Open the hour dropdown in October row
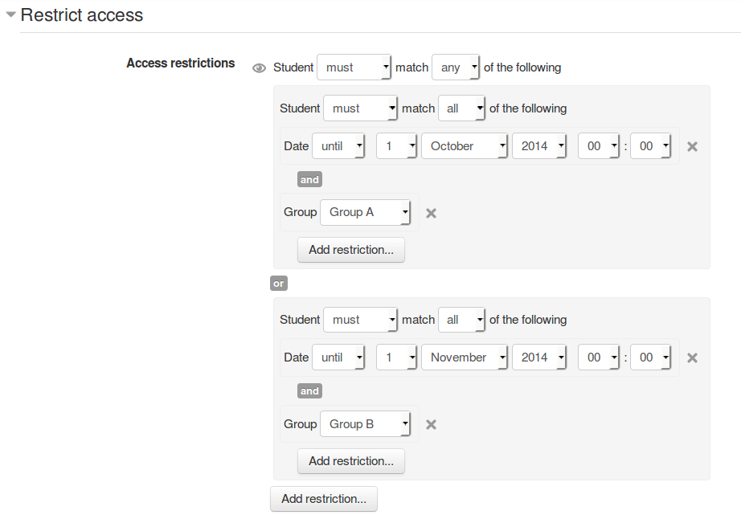The width and height of the screenshot is (741, 523). pos(598,146)
